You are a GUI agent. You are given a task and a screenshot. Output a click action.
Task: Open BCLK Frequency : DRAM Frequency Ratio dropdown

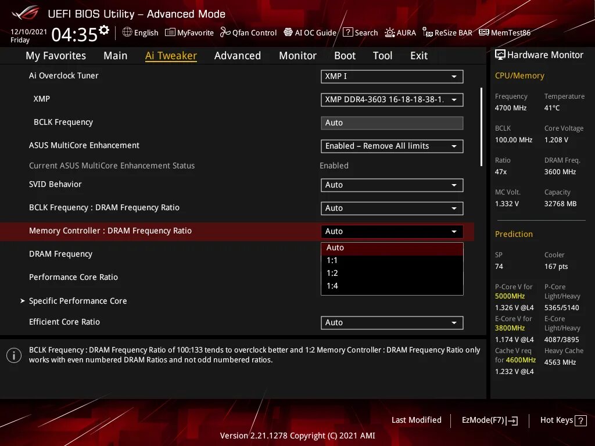[x=392, y=208]
